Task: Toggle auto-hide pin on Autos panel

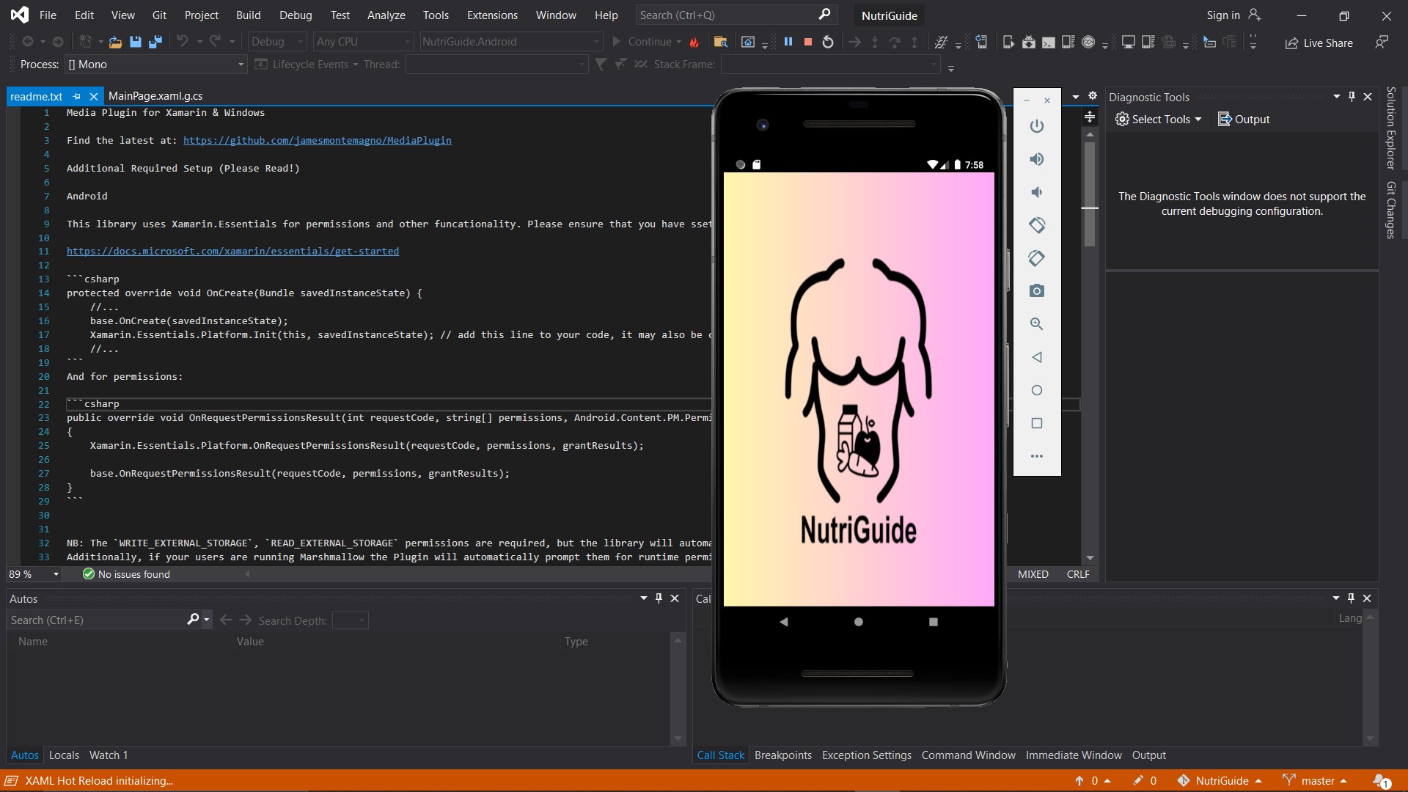Action: [x=659, y=598]
